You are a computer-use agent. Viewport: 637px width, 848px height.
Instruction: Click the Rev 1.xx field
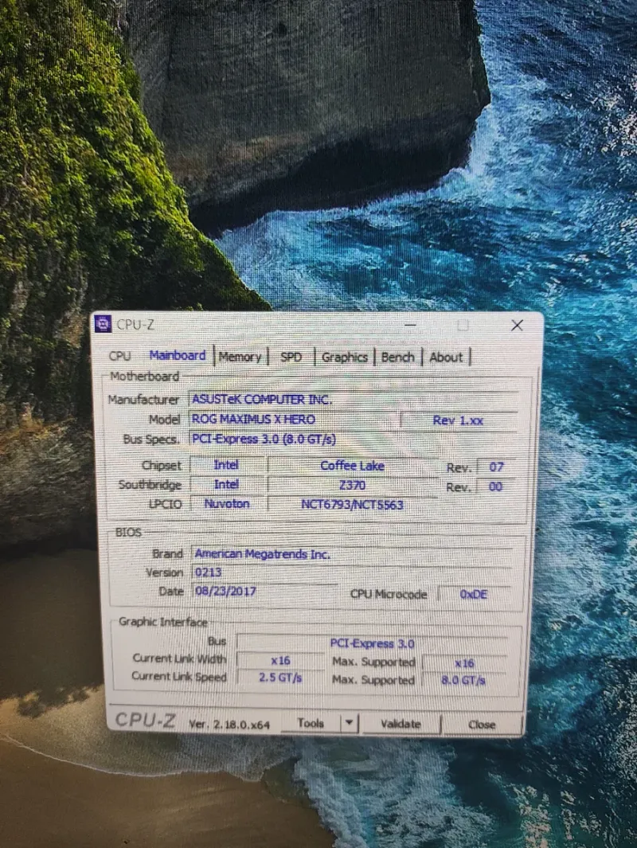459,420
